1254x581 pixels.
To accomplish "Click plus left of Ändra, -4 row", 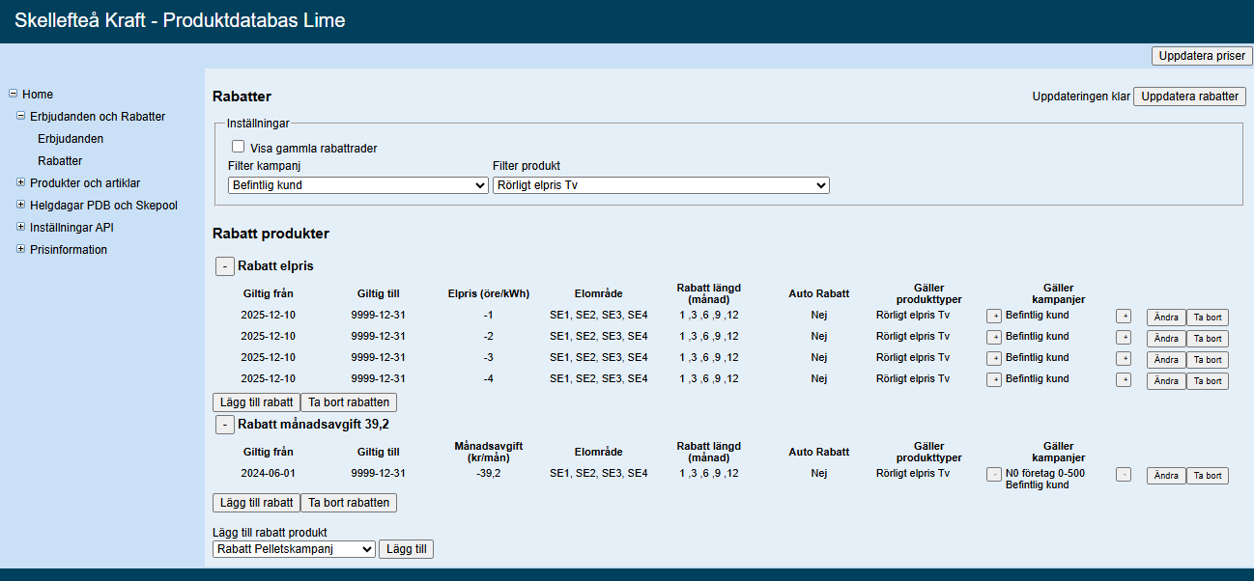I will (x=1123, y=380).
